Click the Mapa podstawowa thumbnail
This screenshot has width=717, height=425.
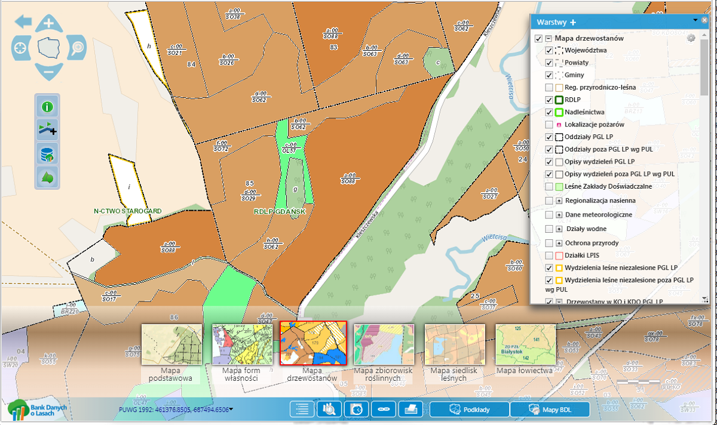point(171,344)
